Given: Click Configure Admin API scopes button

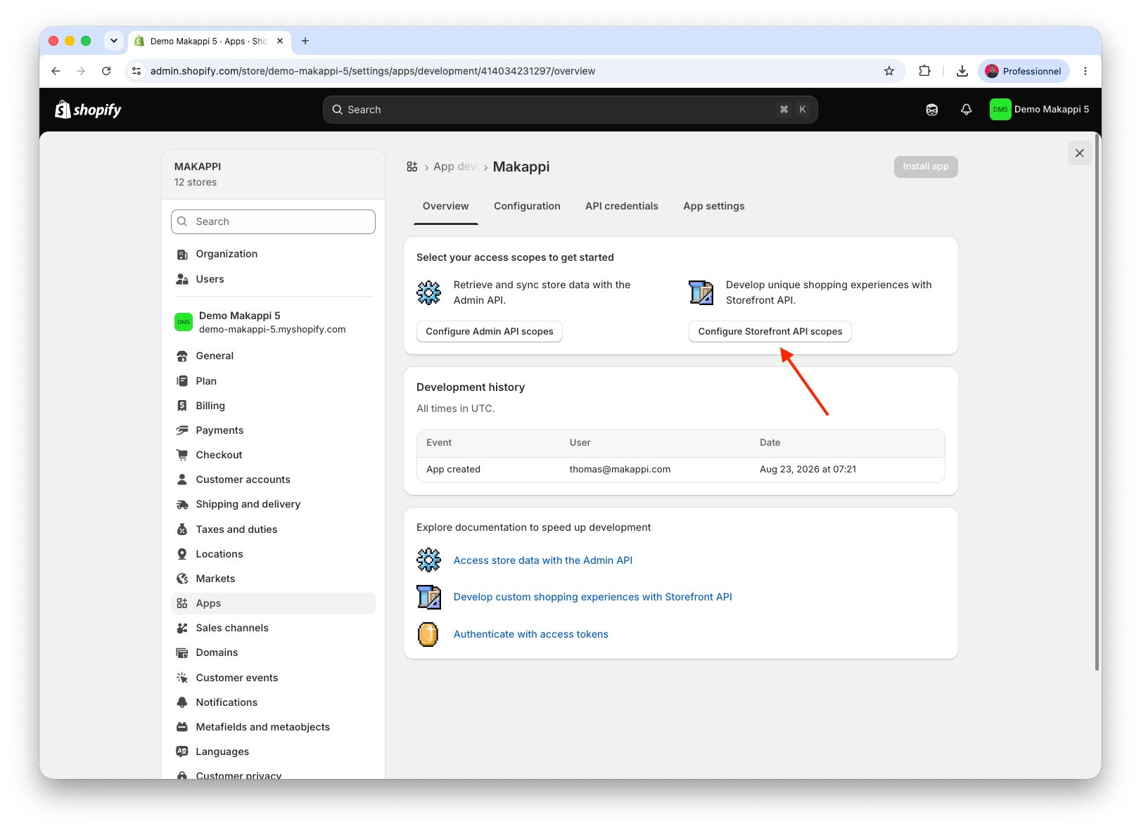Looking at the screenshot, I should [490, 331].
